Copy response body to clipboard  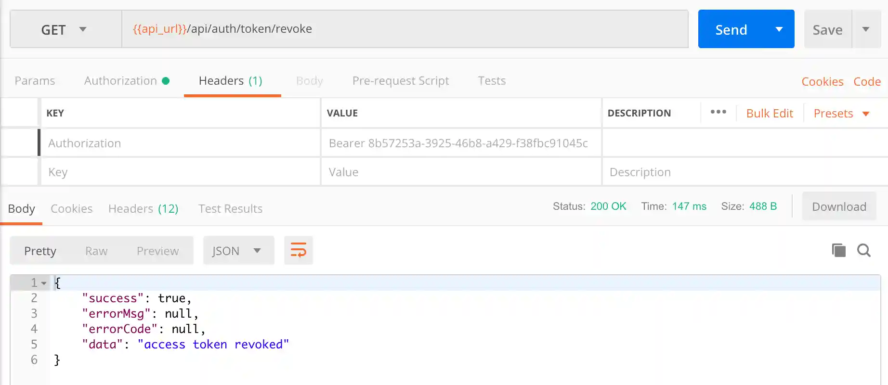tap(838, 250)
